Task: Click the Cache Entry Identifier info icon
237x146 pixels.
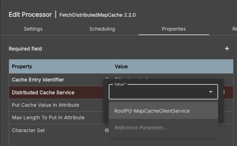Action: point(107,79)
